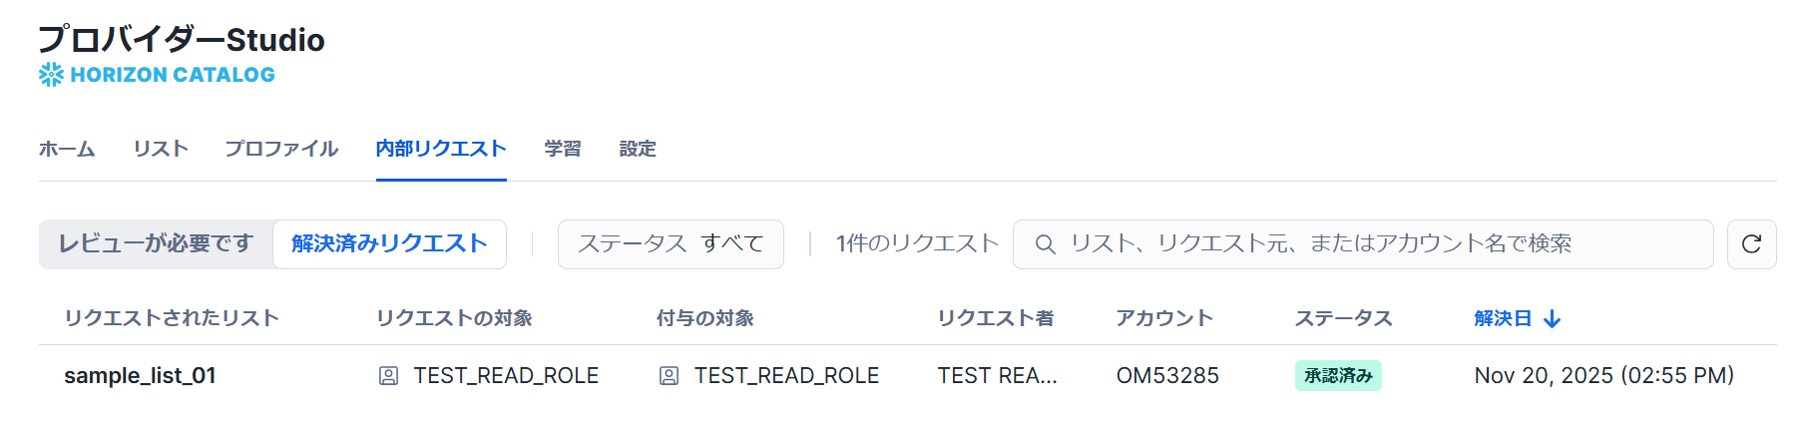Open the プロファイル tab
This screenshot has width=1808, height=426.
pyautogui.click(x=281, y=149)
